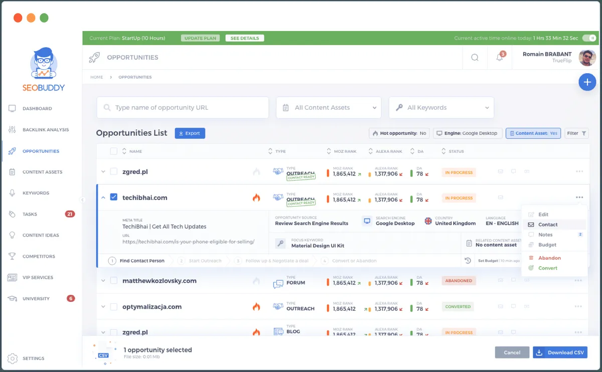Click the Content Asset: Yes filter chip
Viewport: 602px width, 372px height.
point(533,133)
